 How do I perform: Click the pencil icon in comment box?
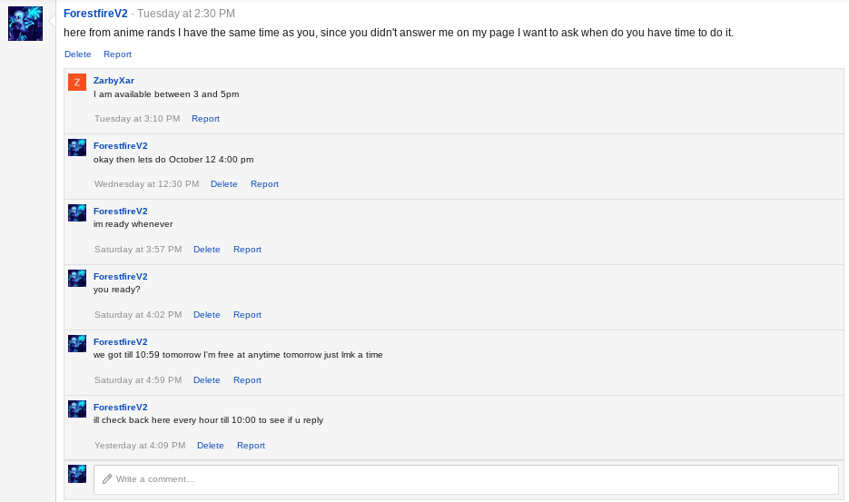(107, 479)
